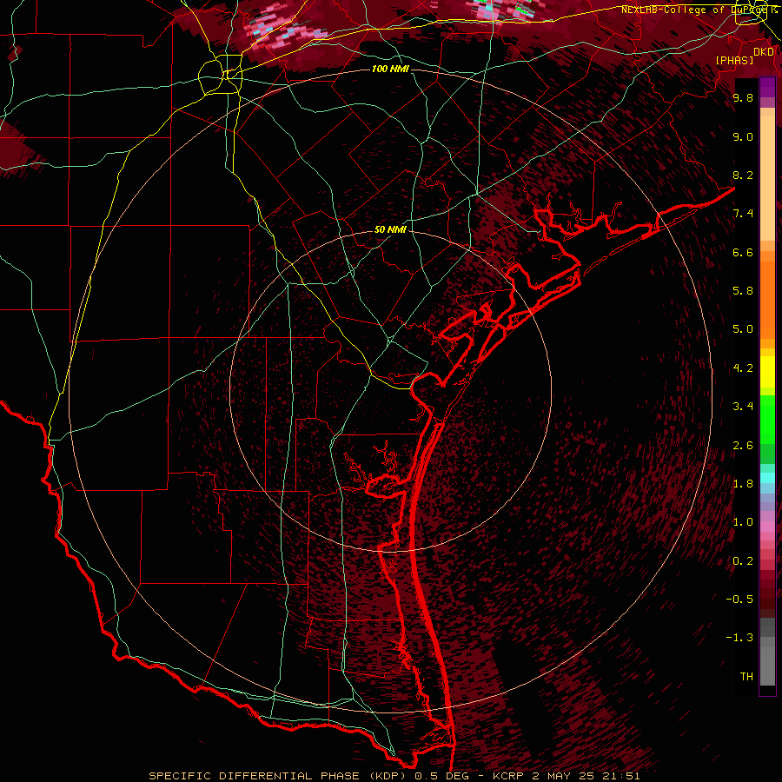
Task: Click the 6.6 value on the color scale
Action: point(743,253)
